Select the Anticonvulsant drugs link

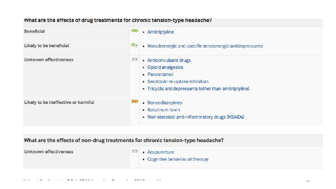[x=169, y=60]
